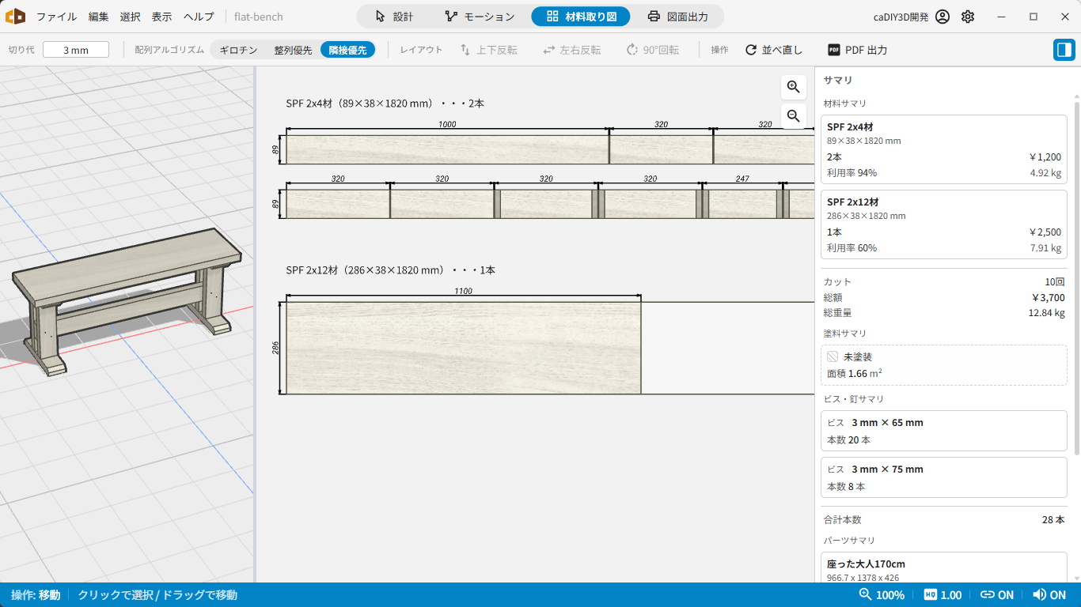
Task: Click the user account icon
Action: (942, 17)
